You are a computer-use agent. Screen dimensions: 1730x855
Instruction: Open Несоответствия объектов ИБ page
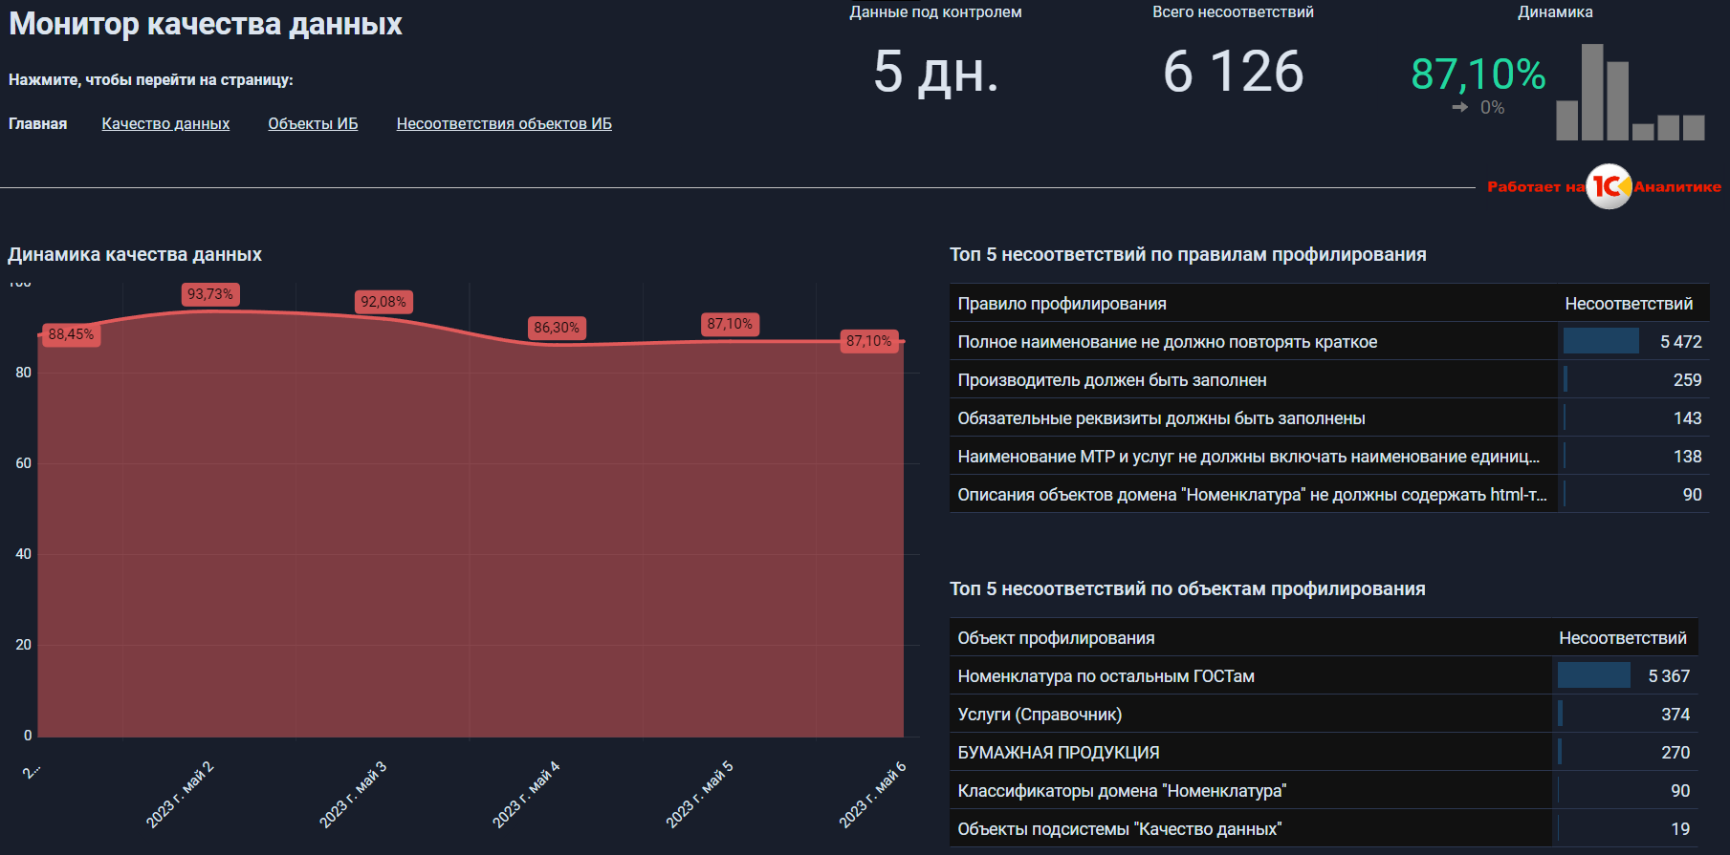(x=504, y=123)
